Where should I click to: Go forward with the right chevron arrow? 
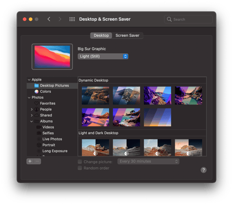[x=60, y=19]
